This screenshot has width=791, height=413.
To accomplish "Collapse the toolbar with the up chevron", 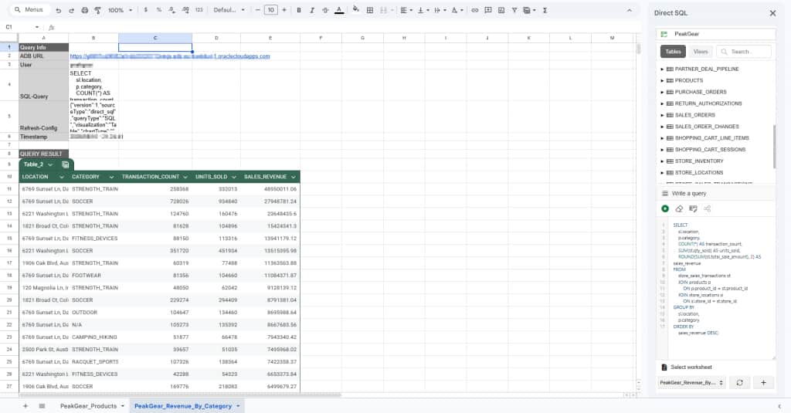I will [629, 10].
